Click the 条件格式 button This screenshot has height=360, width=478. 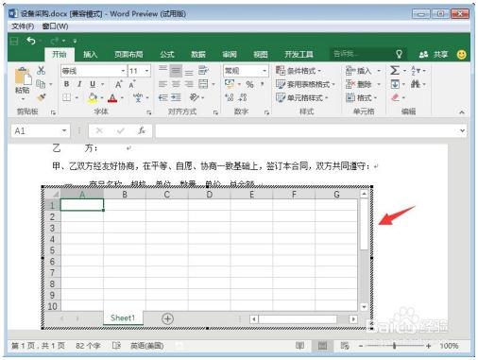(x=299, y=71)
